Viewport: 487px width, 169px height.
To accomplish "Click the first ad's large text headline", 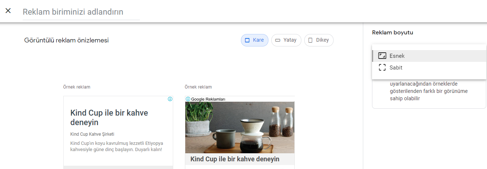I will point(109,117).
